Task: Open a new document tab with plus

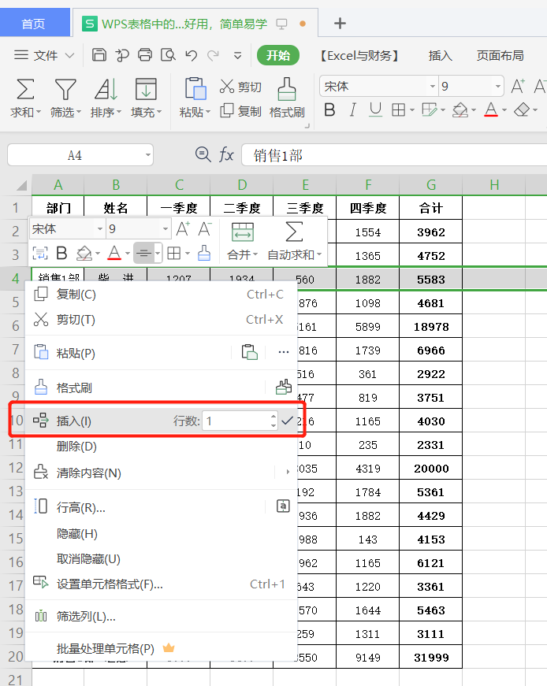Action: tap(340, 23)
